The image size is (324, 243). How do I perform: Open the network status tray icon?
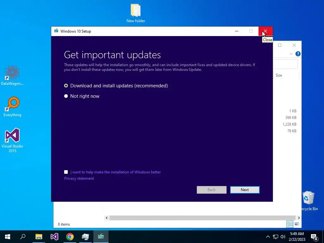pyautogui.click(x=276, y=237)
